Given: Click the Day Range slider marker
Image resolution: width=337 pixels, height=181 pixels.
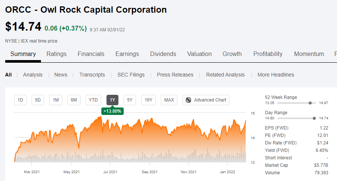Looking at the screenshot, I should coord(314,118).
